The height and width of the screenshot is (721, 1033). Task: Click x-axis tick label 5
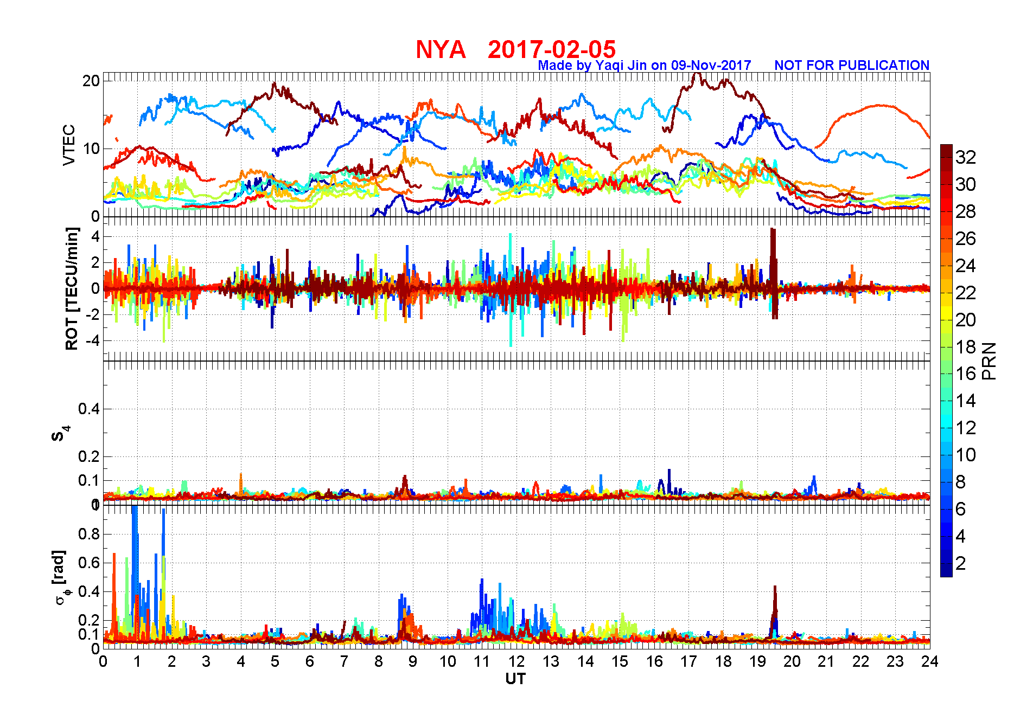tap(275, 661)
